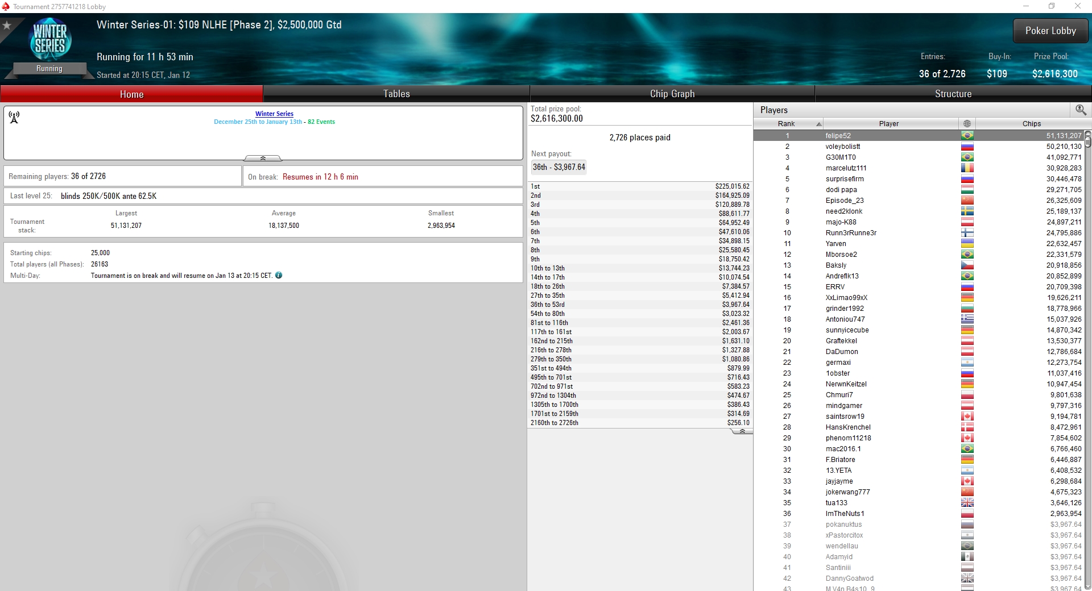
Task: Close the tournament lobby window
Action: tap(1078, 6)
